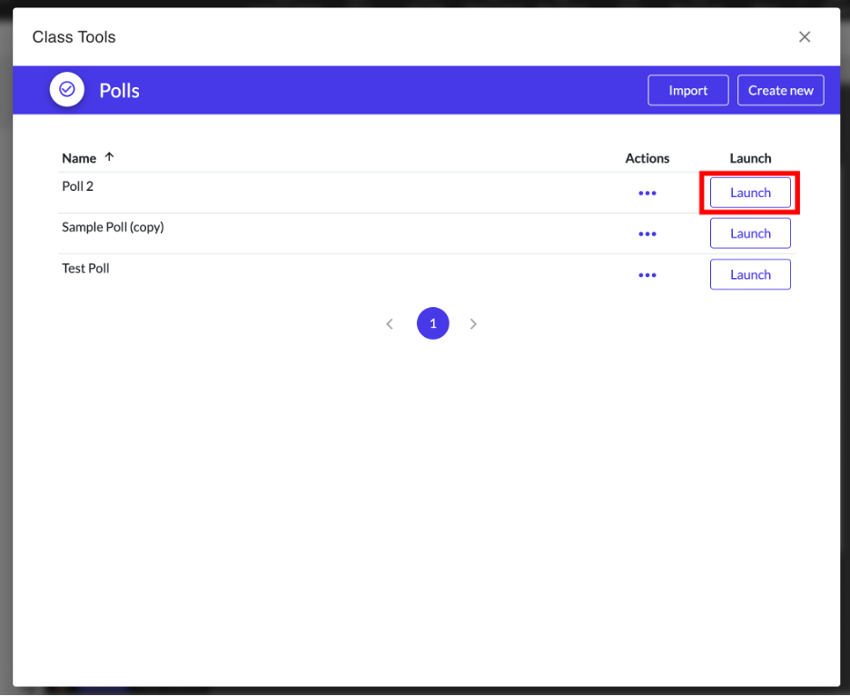
Task: Close the Class Tools dialog
Action: [804, 37]
